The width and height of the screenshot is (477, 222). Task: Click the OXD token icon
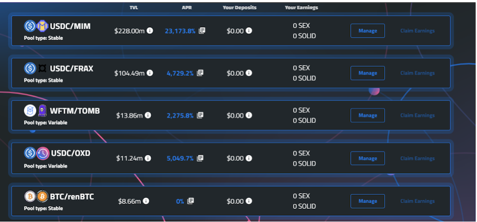pyautogui.click(x=43, y=153)
